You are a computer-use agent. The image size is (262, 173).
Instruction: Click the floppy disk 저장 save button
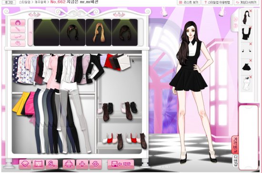click(121, 164)
